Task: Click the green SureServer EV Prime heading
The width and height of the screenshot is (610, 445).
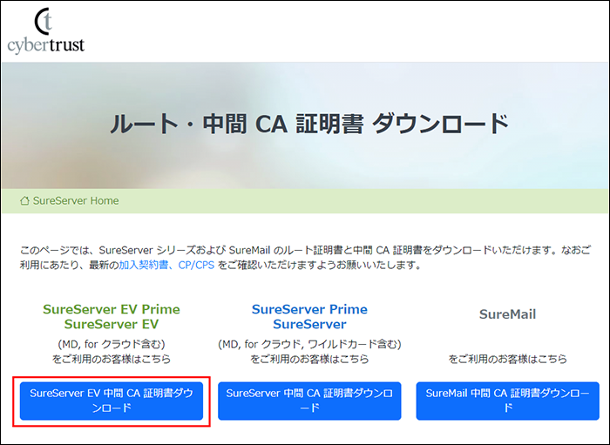Action: (112, 309)
